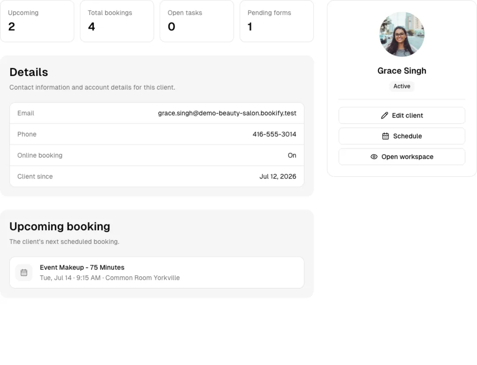
Task: Open the Edit client button
Action: [402, 115]
